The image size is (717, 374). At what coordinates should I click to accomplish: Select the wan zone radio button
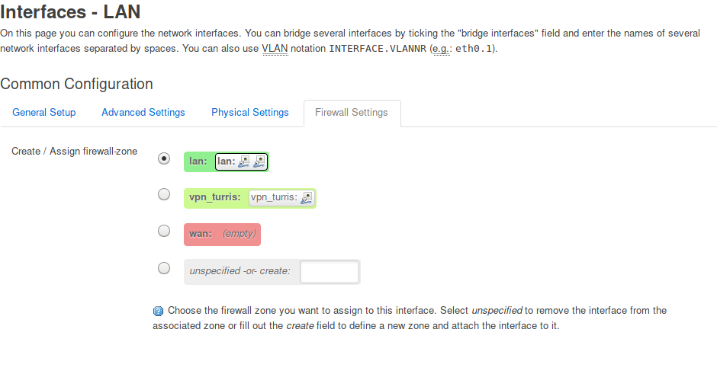click(x=164, y=231)
